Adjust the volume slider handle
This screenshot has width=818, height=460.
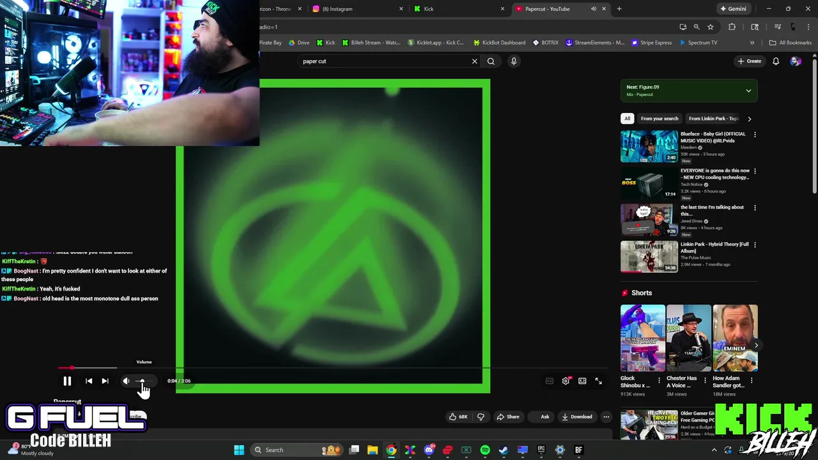(142, 381)
